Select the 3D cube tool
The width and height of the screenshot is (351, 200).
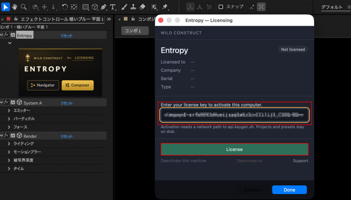click(x=95, y=7)
